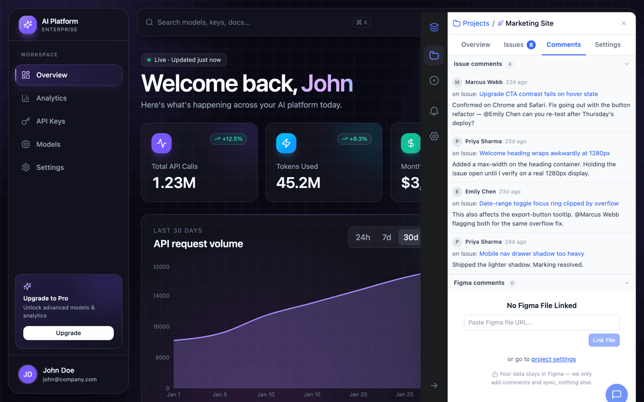Click the Total API Calls activity icon
The image size is (644, 402).
coord(162,143)
